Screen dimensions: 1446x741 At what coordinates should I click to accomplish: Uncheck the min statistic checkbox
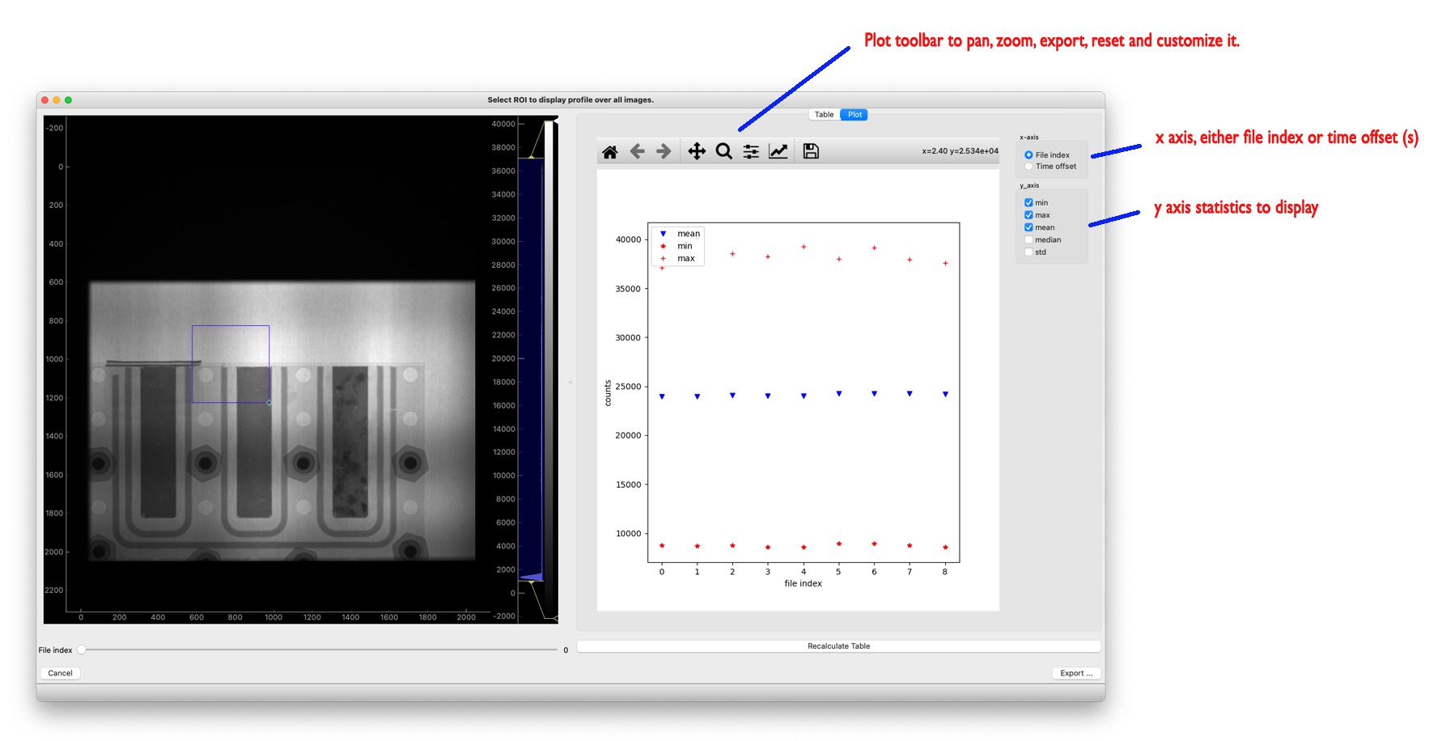pos(1028,203)
